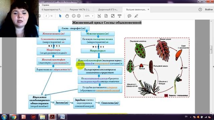Image resolution: width=214 pixels, height=120 pixels.
Task: Open the Word taskbar icon
Action: pos(63,117)
